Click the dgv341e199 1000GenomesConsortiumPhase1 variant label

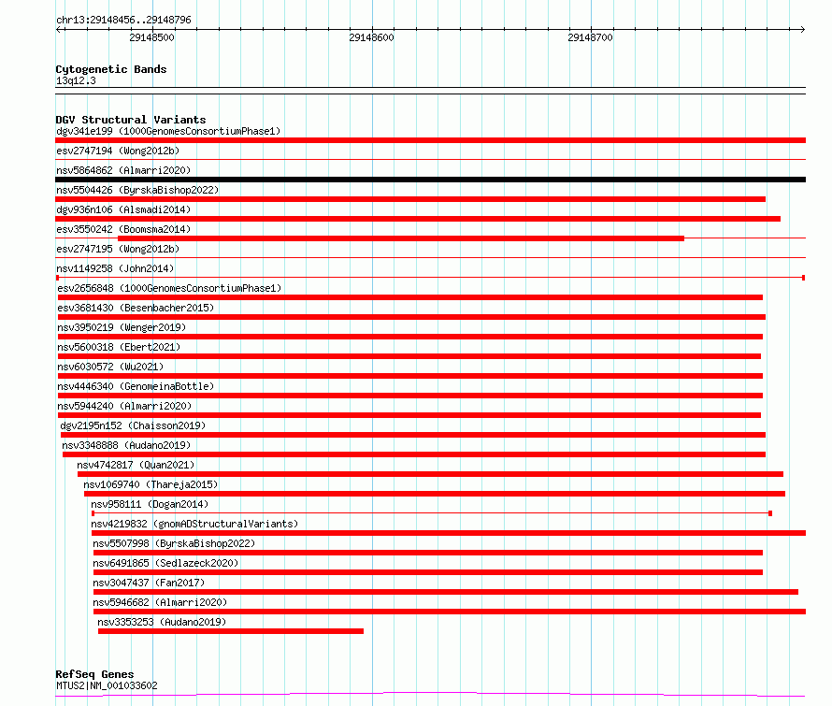point(168,131)
